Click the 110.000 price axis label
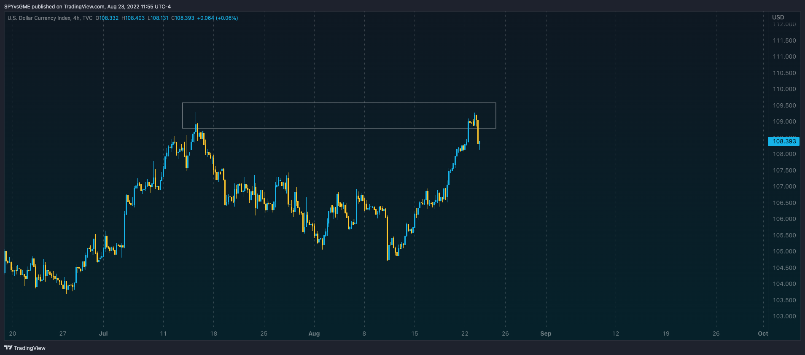Screen dimensions: 805x355 coord(784,89)
